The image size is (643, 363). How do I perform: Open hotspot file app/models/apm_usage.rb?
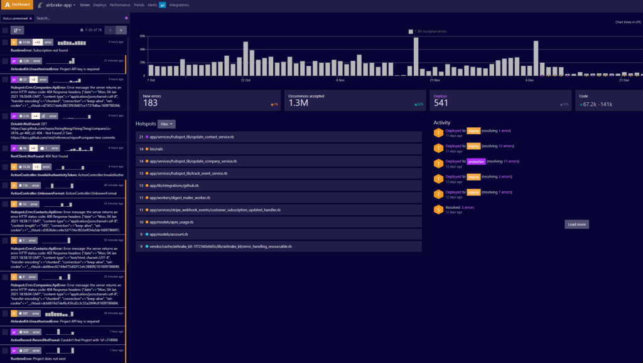pyautogui.click(x=171, y=222)
